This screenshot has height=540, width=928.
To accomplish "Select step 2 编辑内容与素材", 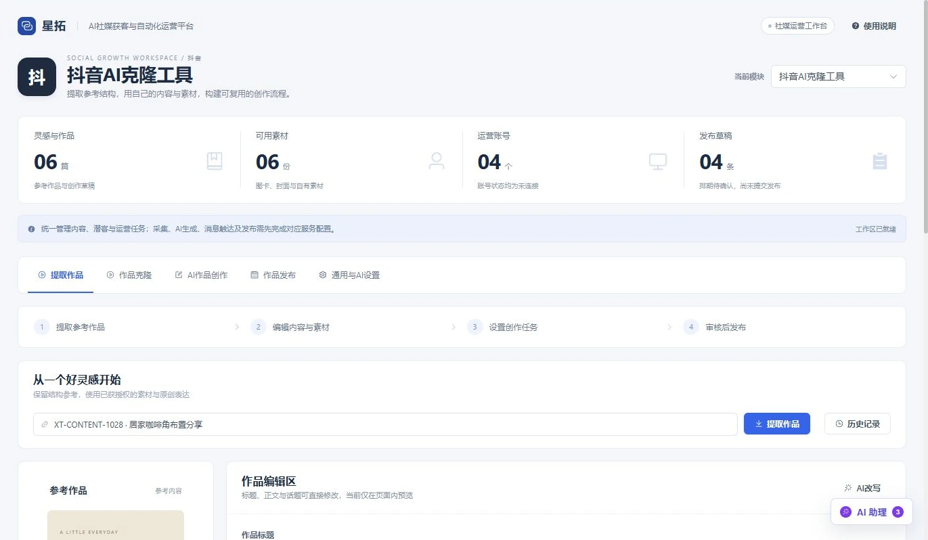I will [x=290, y=327].
